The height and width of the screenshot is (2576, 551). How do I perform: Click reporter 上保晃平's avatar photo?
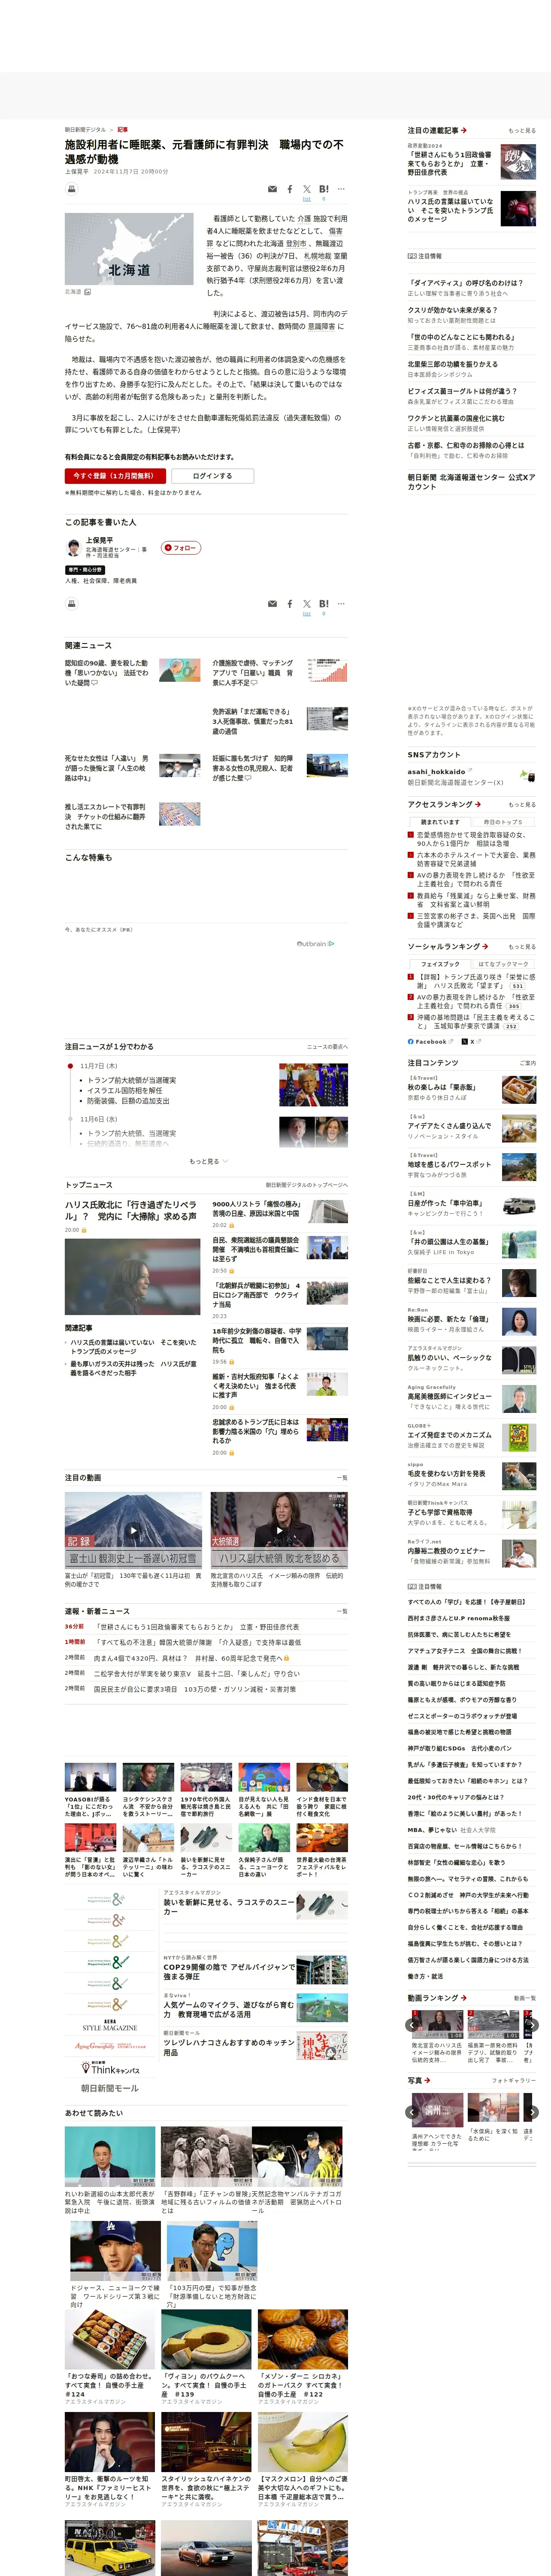click(74, 547)
